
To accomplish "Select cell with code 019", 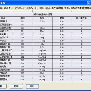I will pyautogui.click(x=23, y=80).
